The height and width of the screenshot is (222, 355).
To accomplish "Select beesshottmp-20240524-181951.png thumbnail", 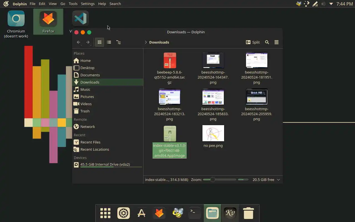I will coord(257,60).
